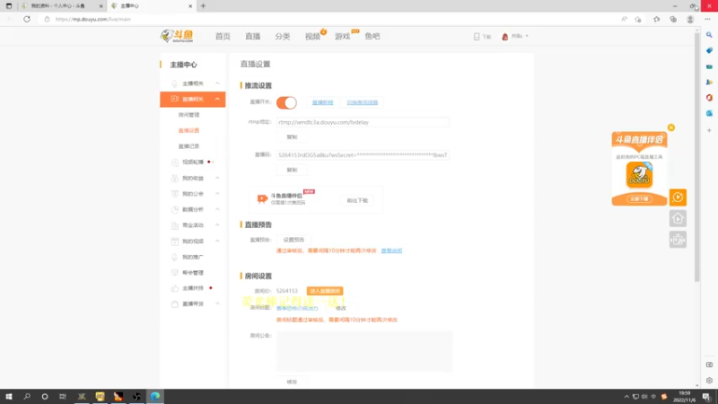Open 直播记录 in the sidebar

pos(188,146)
